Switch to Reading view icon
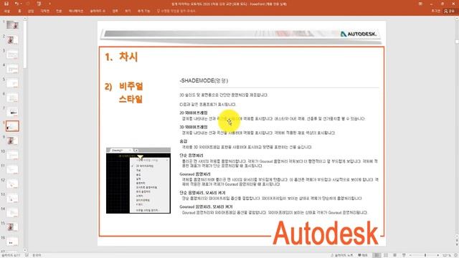 point(394,255)
